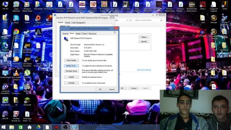231x130 pixels.
Task: Open Control Panel desktop icon
Action: (5, 74)
